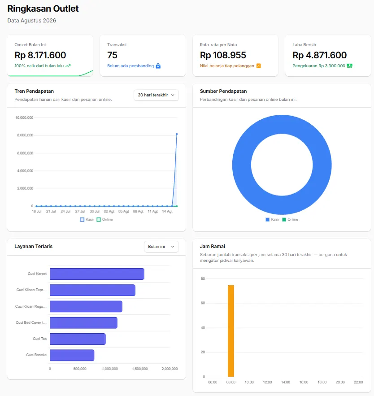The height and width of the screenshot is (396, 374).
Task: Click the Ringkasan Outlet heading
Action: click(43, 9)
